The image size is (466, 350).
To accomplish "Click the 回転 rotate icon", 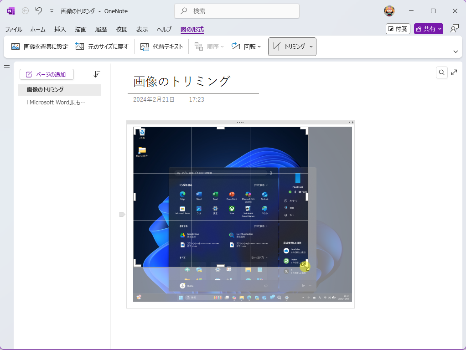I will click(236, 46).
